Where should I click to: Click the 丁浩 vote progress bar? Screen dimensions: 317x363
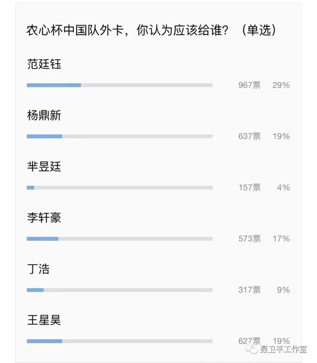click(x=120, y=290)
